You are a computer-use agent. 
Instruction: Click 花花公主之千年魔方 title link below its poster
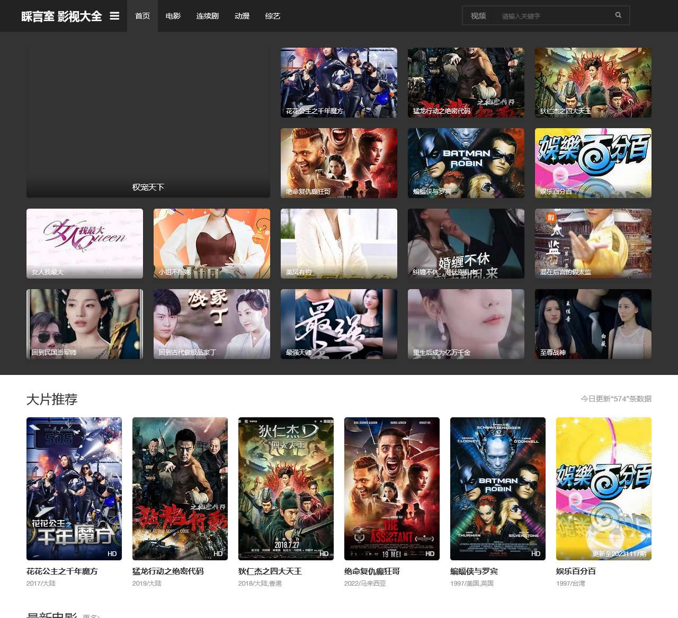coord(62,571)
